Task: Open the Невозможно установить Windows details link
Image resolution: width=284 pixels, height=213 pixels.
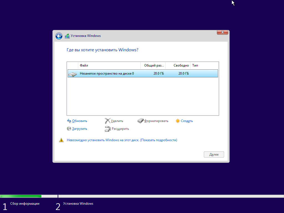Action: coord(122,140)
